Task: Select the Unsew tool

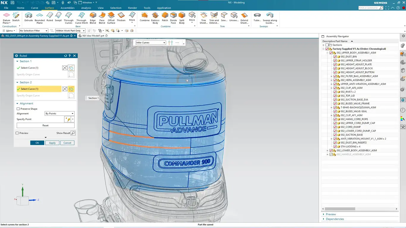Action: point(234,17)
